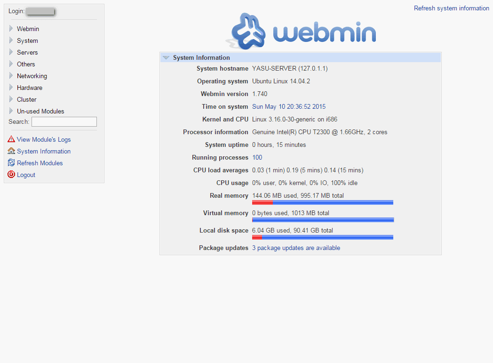
Task: Open the running processes count 100
Action: pos(257,157)
